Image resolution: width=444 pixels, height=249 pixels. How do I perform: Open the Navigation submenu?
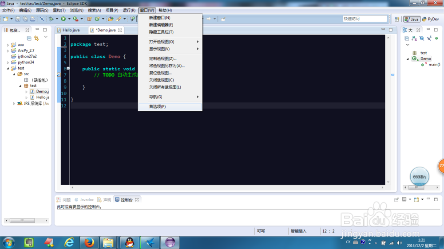pos(170,97)
